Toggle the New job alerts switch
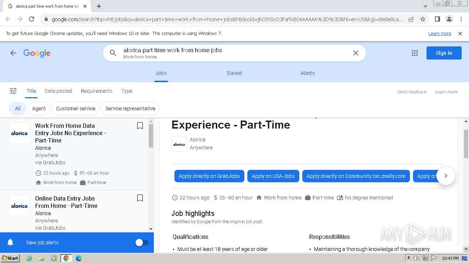The width and height of the screenshot is (469, 263). [x=142, y=243]
